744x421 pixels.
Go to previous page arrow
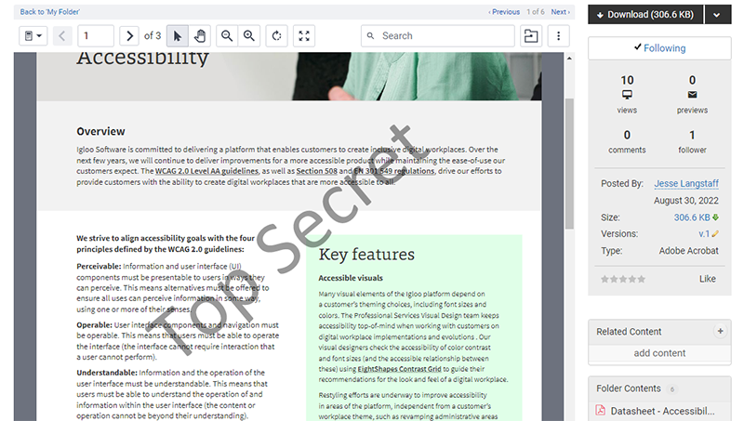tap(61, 36)
